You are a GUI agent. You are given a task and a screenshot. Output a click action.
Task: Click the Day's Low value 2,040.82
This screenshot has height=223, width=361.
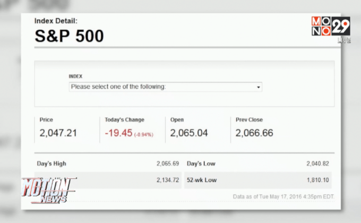[317, 164]
